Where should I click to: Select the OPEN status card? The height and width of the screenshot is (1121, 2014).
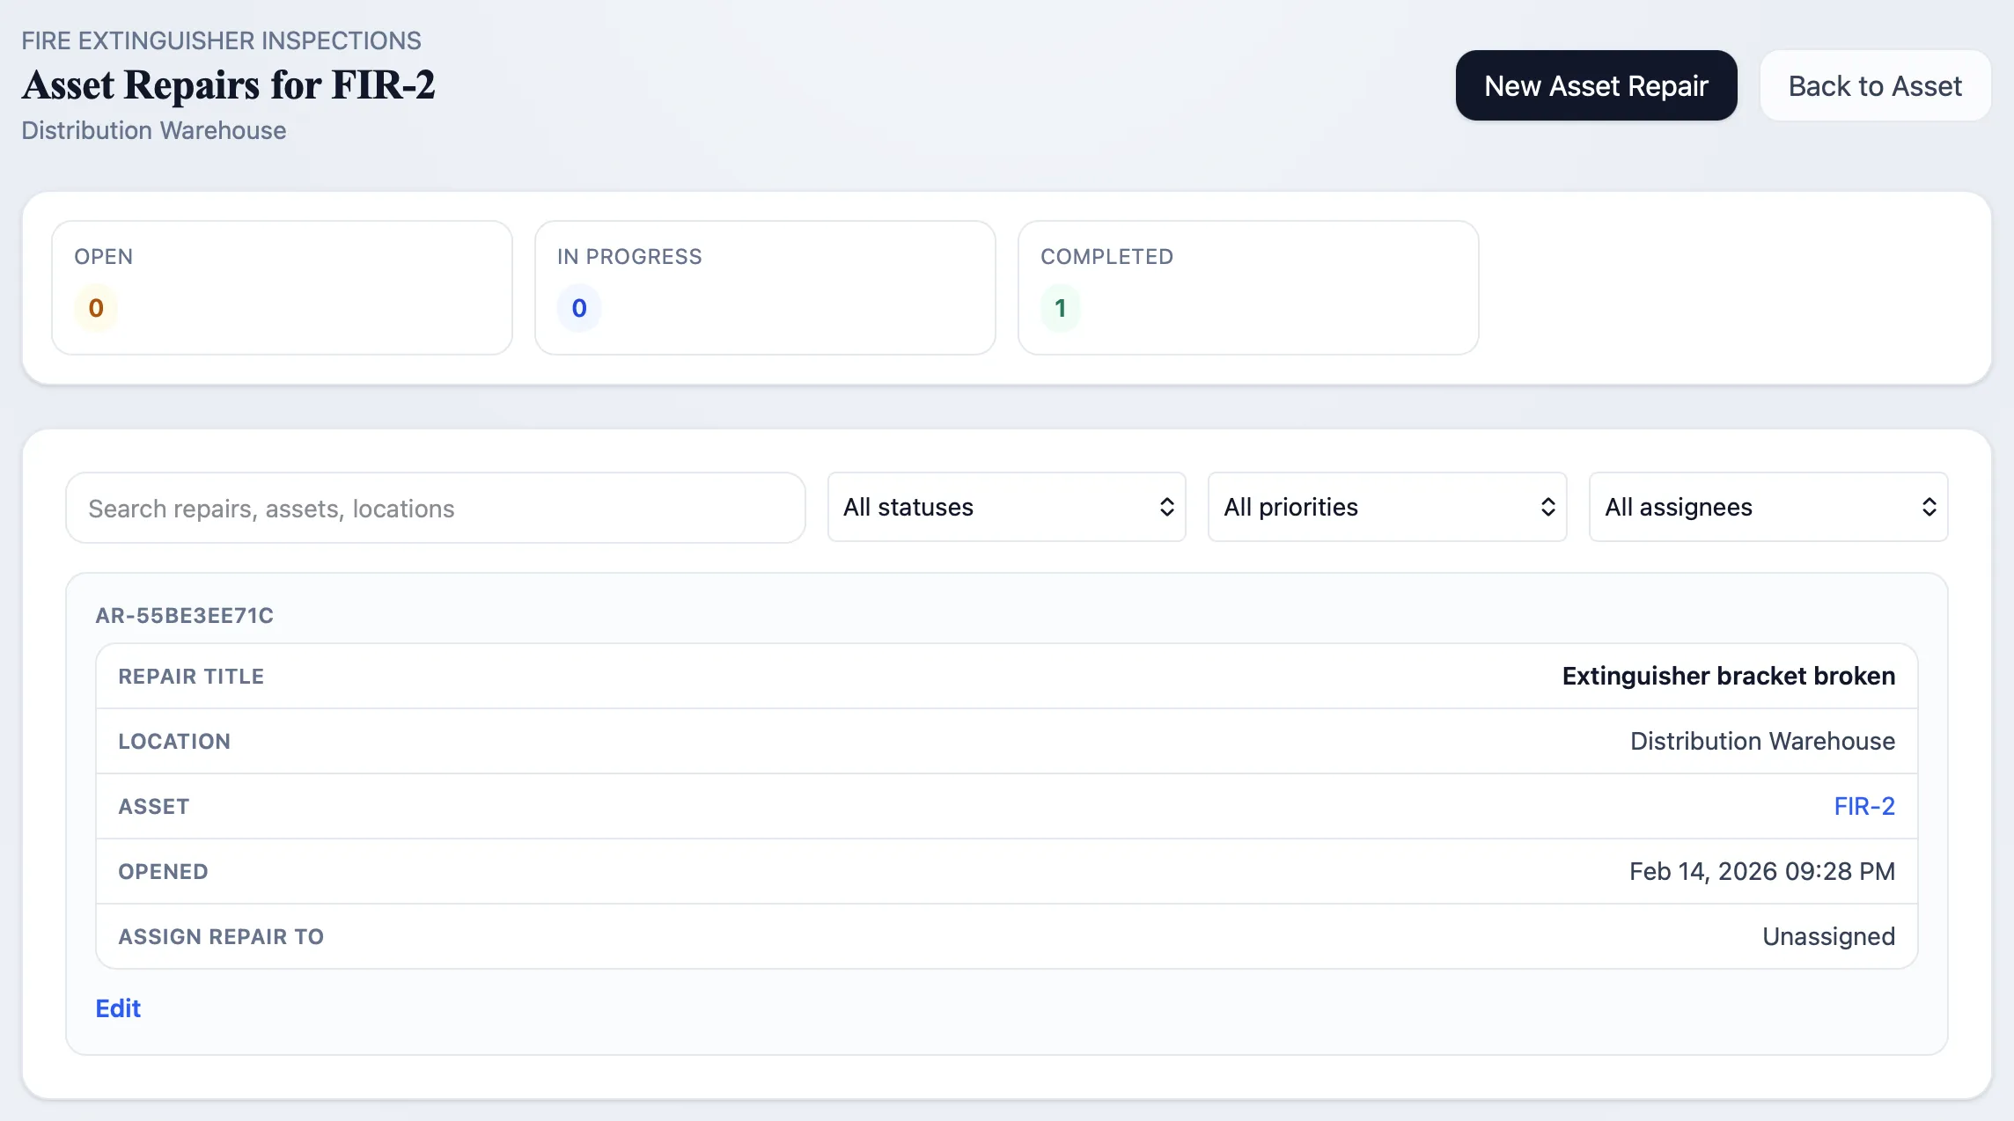pos(282,288)
